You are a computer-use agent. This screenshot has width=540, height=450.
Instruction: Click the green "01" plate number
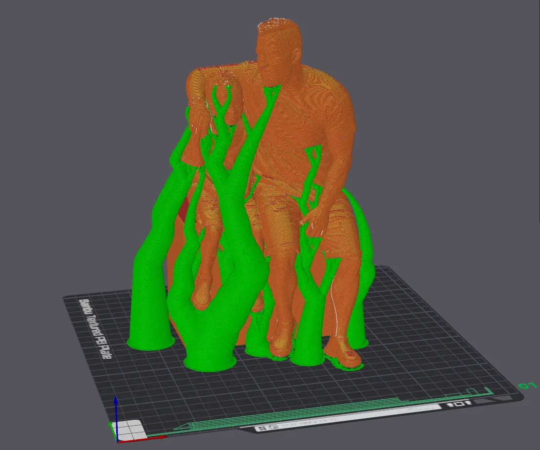[527, 385]
